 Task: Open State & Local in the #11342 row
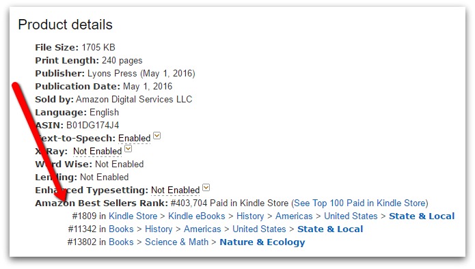coord(330,229)
